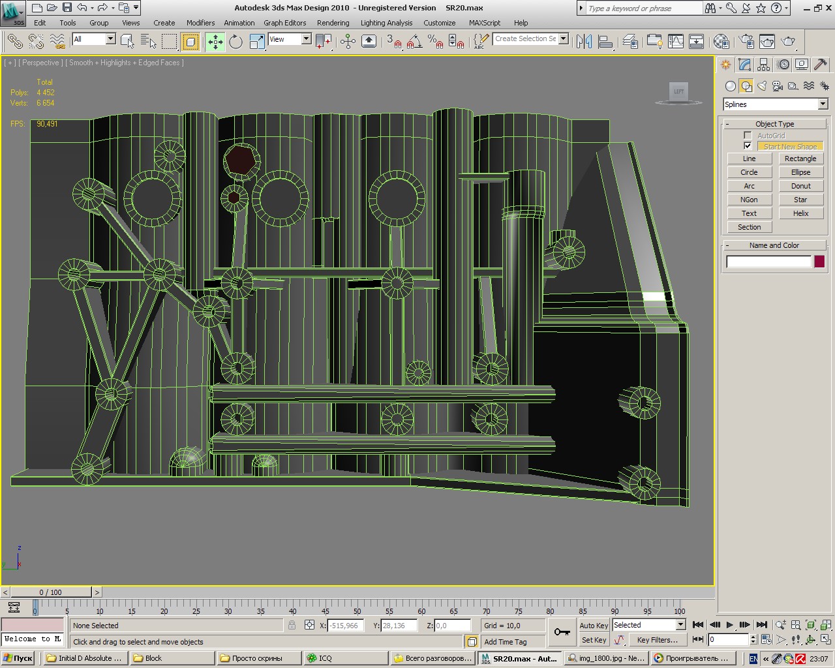Click the object name input field
Image resolution: width=835 pixels, height=668 pixels.
point(768,262)
